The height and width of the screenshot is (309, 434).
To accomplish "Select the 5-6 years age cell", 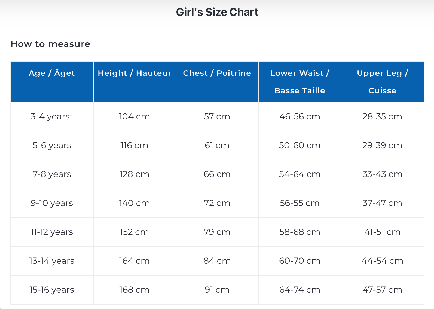I will (52, 145).
